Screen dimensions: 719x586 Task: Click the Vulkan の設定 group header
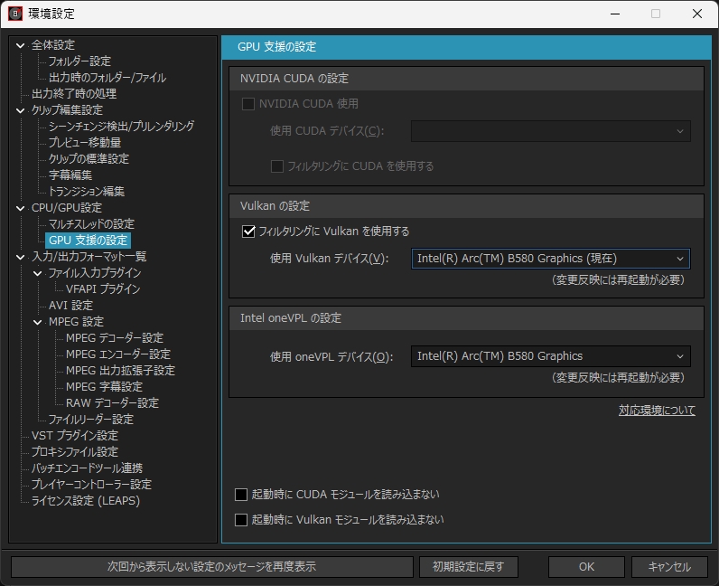pos(466,206)
